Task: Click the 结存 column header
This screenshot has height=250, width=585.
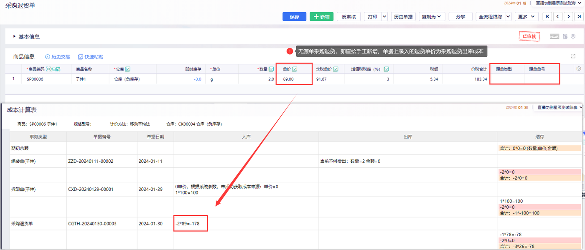Action: [x=539, y=136]
